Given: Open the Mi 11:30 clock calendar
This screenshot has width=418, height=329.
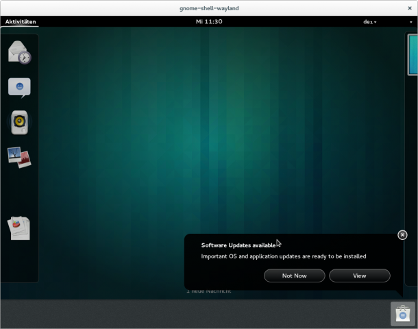Looking at the screenshot, I should click(x=209, y=22).
